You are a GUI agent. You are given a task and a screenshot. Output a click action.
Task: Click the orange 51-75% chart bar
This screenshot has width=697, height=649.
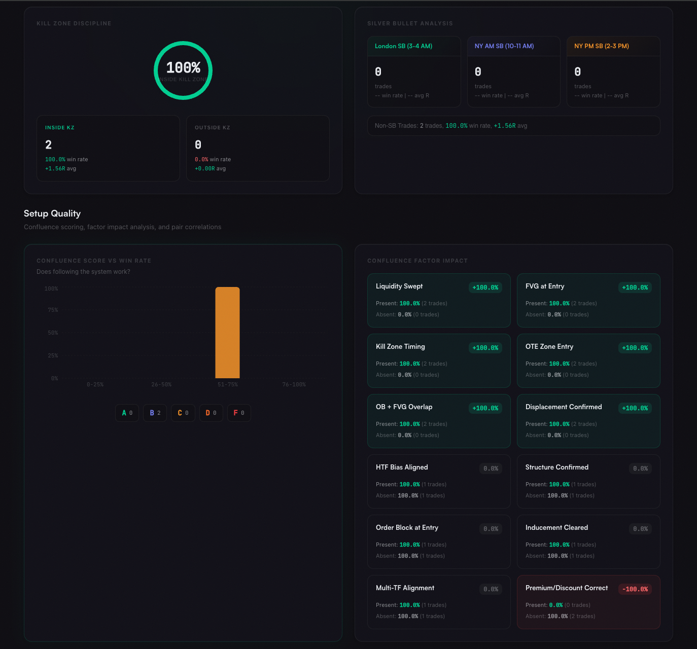(227, 333)
